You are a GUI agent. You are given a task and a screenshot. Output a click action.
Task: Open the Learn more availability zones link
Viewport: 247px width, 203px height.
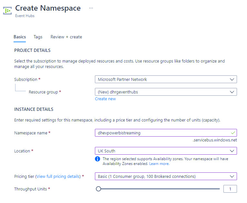(x=159, y=164)
